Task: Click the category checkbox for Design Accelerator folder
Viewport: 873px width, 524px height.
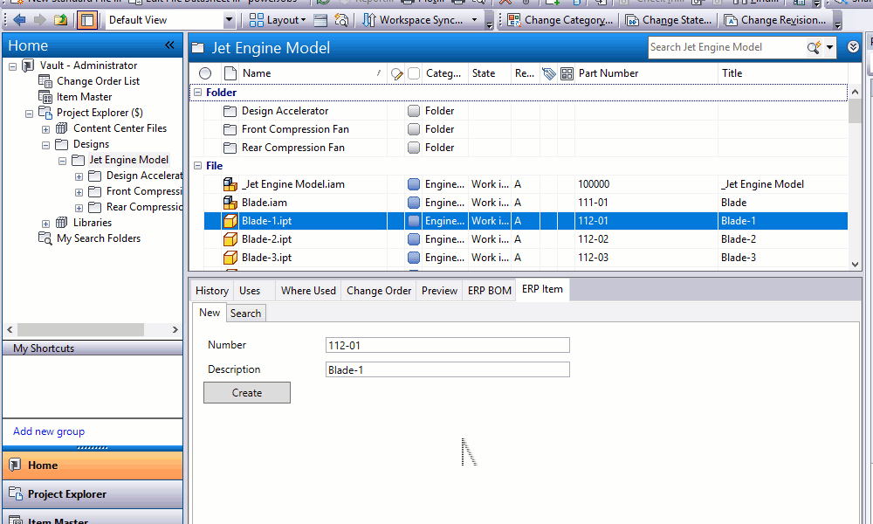Action: [414, 111]
